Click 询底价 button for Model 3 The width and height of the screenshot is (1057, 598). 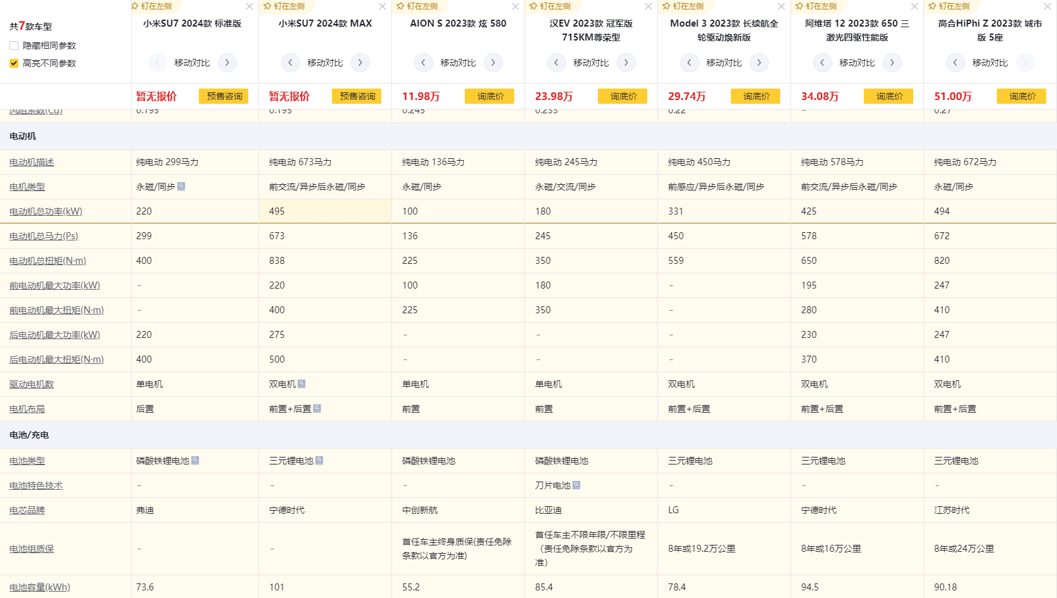[756, 96]
